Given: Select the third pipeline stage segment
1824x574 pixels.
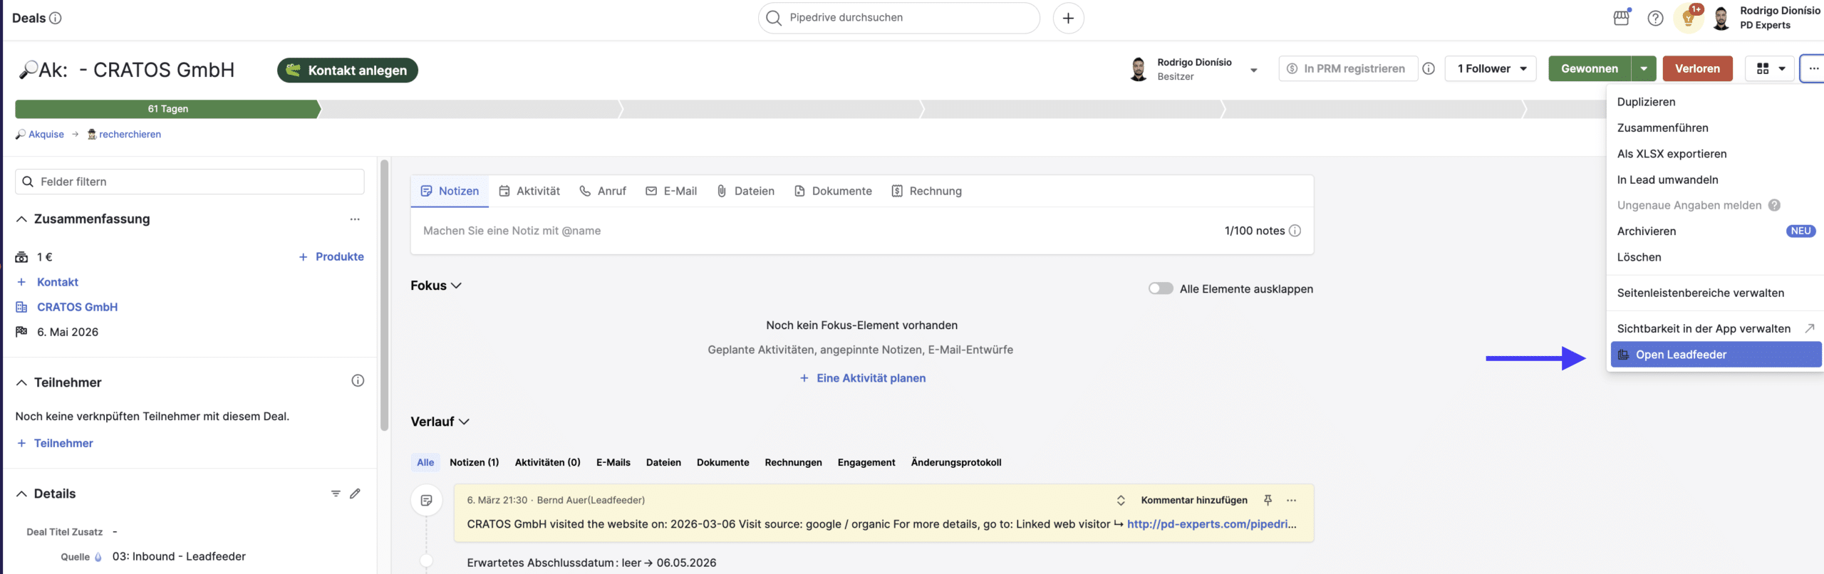Looking at the screenshot, I should [773, 109].
